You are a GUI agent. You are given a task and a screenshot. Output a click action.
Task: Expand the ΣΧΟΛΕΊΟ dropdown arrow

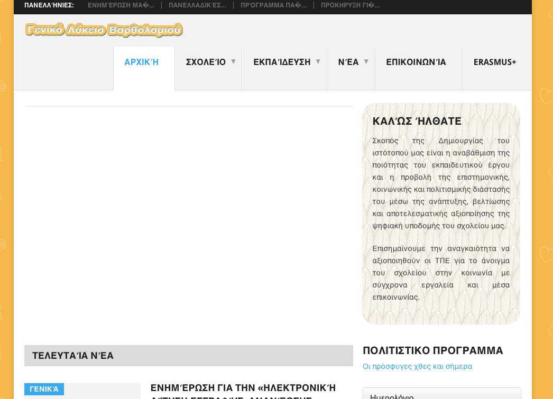[x=233, y=62]
